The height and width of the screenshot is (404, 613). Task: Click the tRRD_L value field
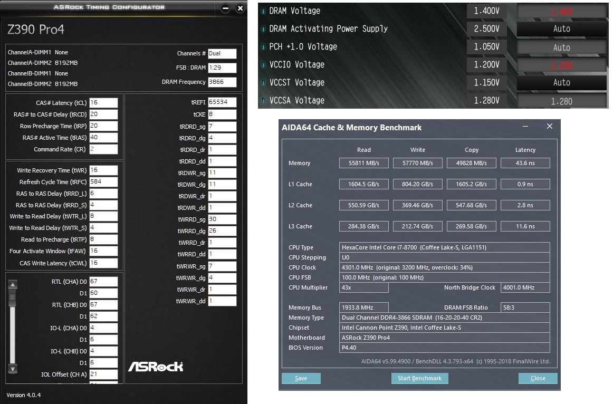coord(103,194)
